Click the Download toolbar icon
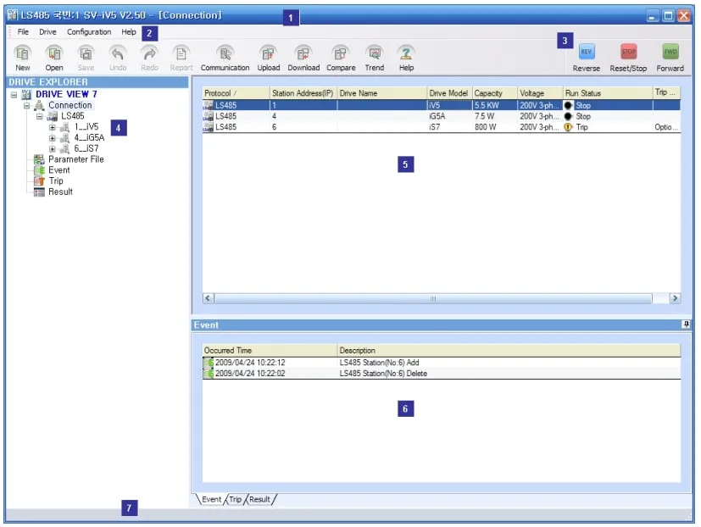Image resolution: width=701 pixels, height=527 pixels. (303, 53)
